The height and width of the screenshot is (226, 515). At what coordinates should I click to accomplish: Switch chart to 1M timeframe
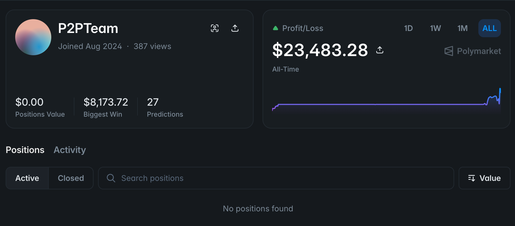(462, 28)
